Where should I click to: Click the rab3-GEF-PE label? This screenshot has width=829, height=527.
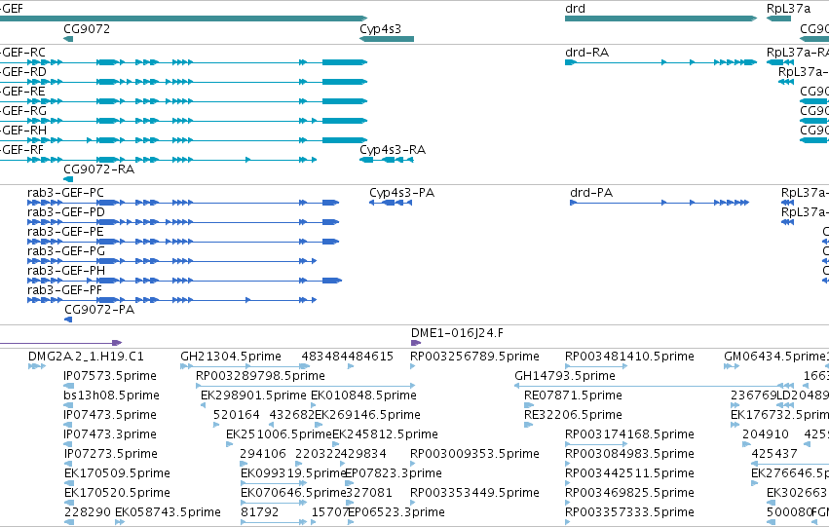65,232
